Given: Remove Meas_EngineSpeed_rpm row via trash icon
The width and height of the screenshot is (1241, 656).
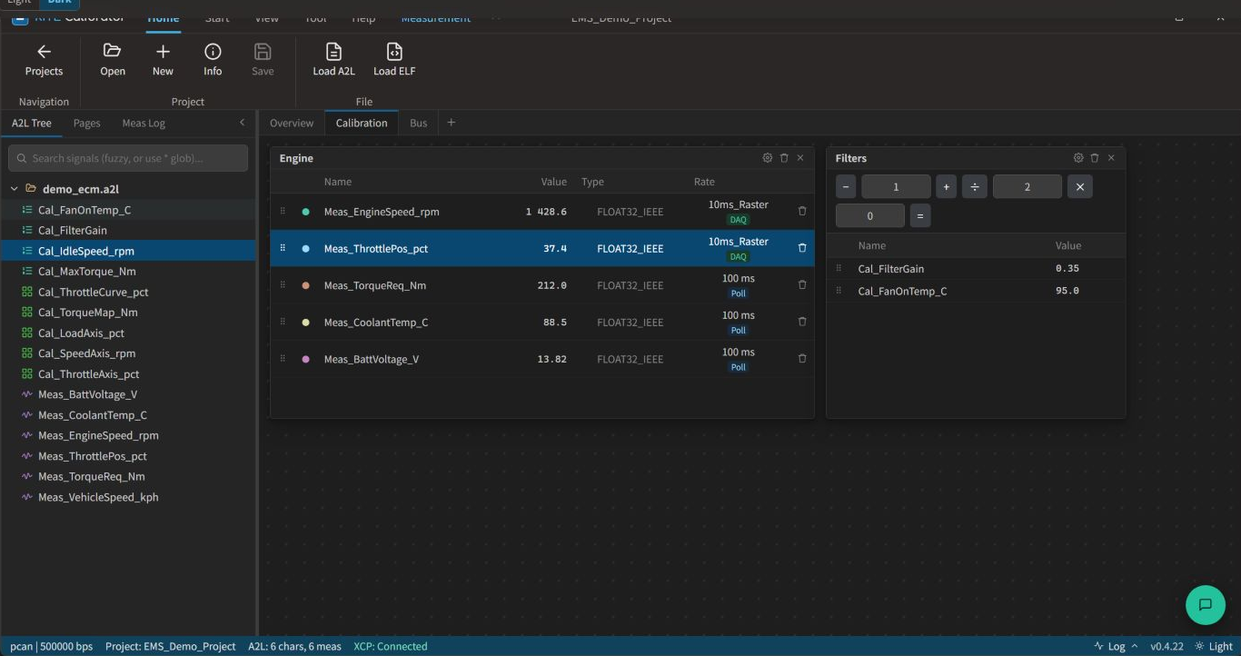Looking at the screenshot, I should click(x=802, y=211).
